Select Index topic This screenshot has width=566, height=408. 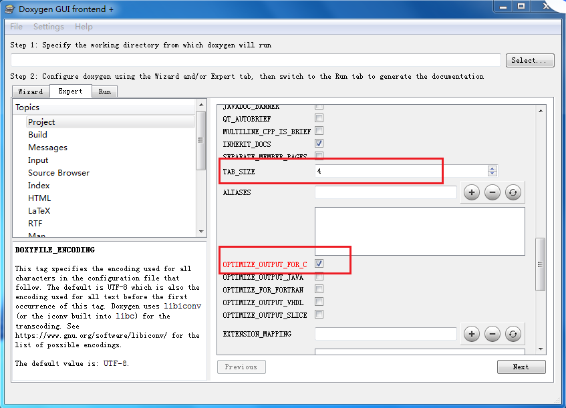tap(39, 186)
